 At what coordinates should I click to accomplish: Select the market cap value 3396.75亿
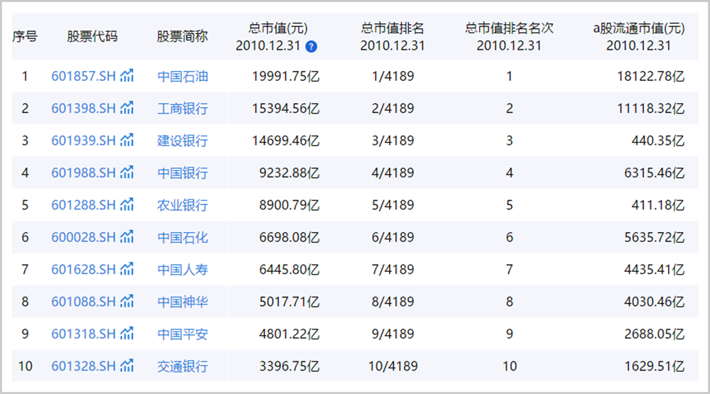tap(290, 366)
